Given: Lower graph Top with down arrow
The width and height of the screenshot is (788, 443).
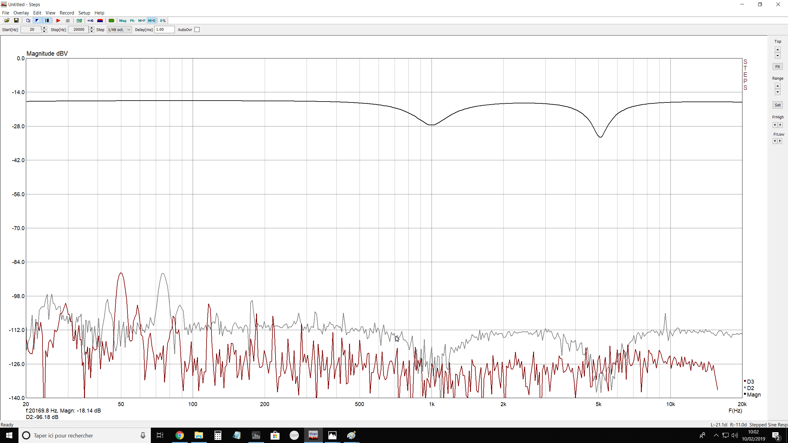Looking at the screenshot, I should [778, 56].
